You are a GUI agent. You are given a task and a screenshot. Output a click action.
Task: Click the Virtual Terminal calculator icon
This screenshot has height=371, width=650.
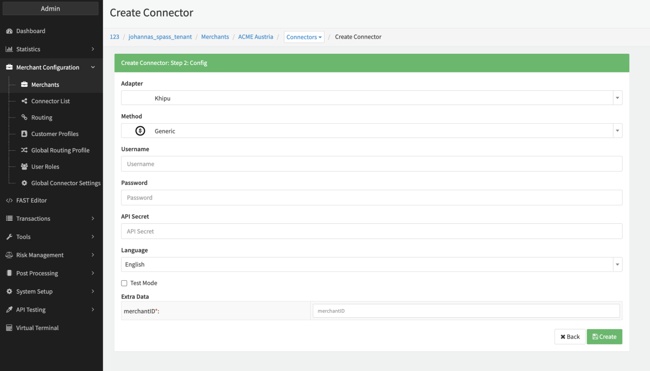point(9,328)
